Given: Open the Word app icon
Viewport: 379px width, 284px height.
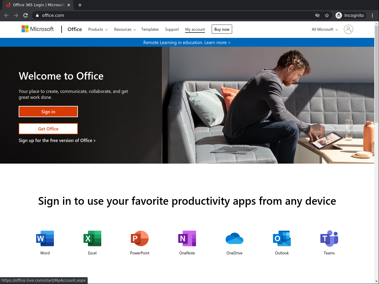Looking at the screenshot, I should point(45,238).
